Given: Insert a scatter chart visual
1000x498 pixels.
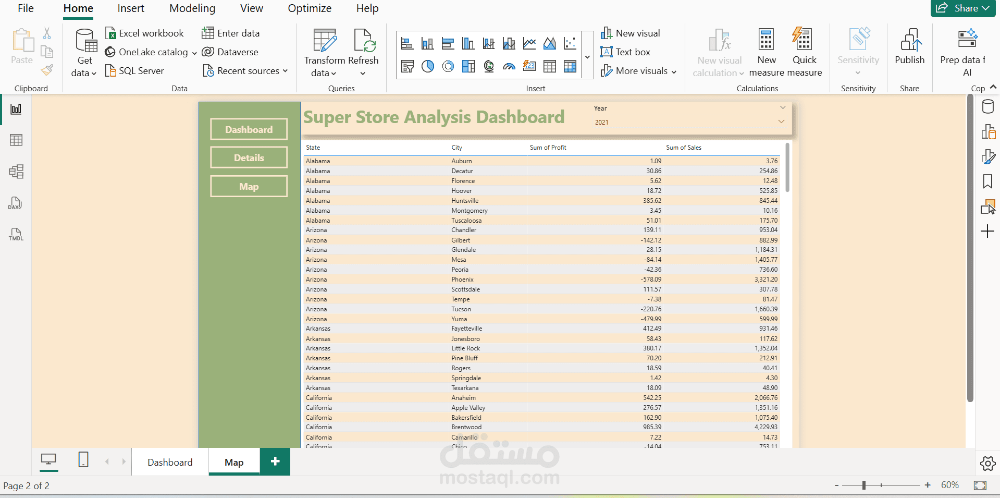Looking at the screenshot, I should coord(570,43).
